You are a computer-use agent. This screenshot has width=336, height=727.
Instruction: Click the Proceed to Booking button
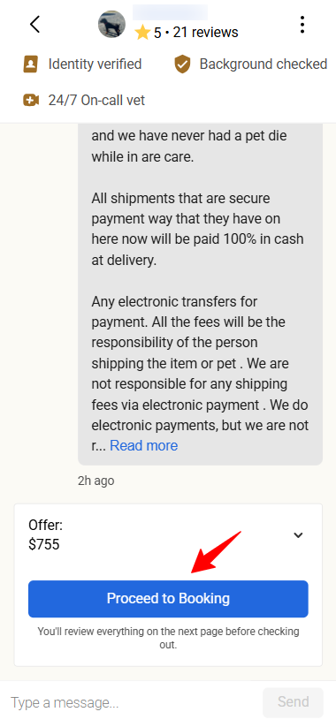[x=168, y=599]
